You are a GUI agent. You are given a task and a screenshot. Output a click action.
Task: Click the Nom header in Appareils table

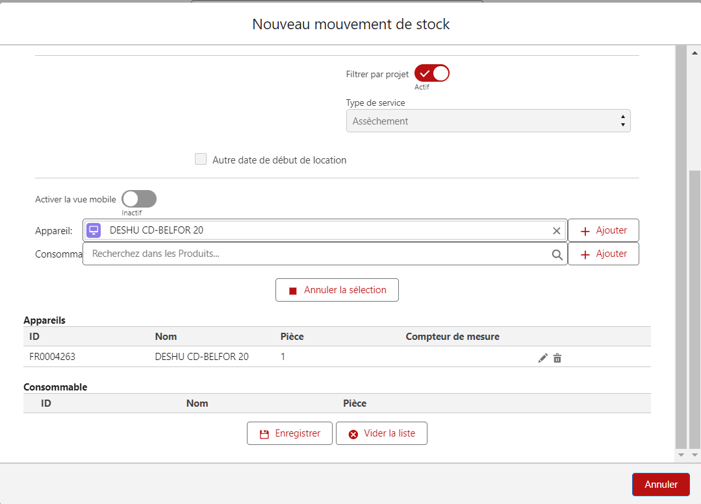tap(166, 337)
